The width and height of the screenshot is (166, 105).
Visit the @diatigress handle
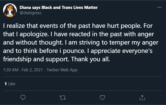point(31,13)
